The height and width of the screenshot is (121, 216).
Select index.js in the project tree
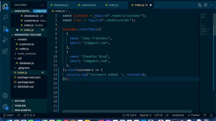click(22, 73)
